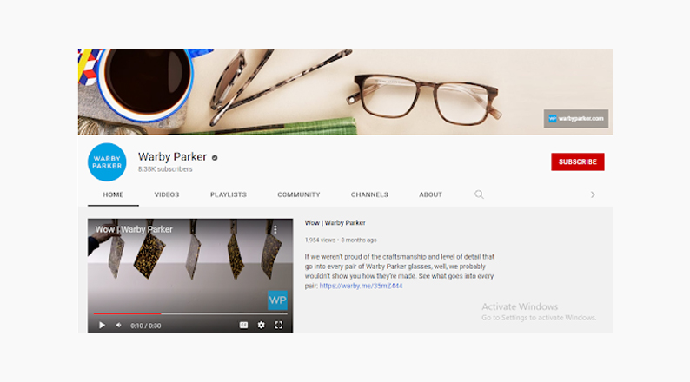
Task: Open the COMMUNITY tab
Action: [x=299, y=194]
